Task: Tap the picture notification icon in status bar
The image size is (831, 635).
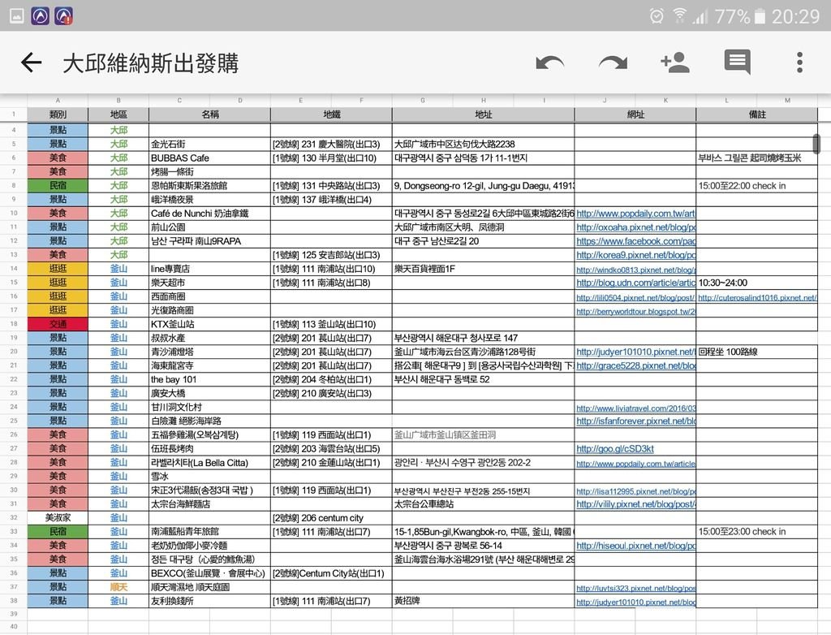Action: [17, 16]
